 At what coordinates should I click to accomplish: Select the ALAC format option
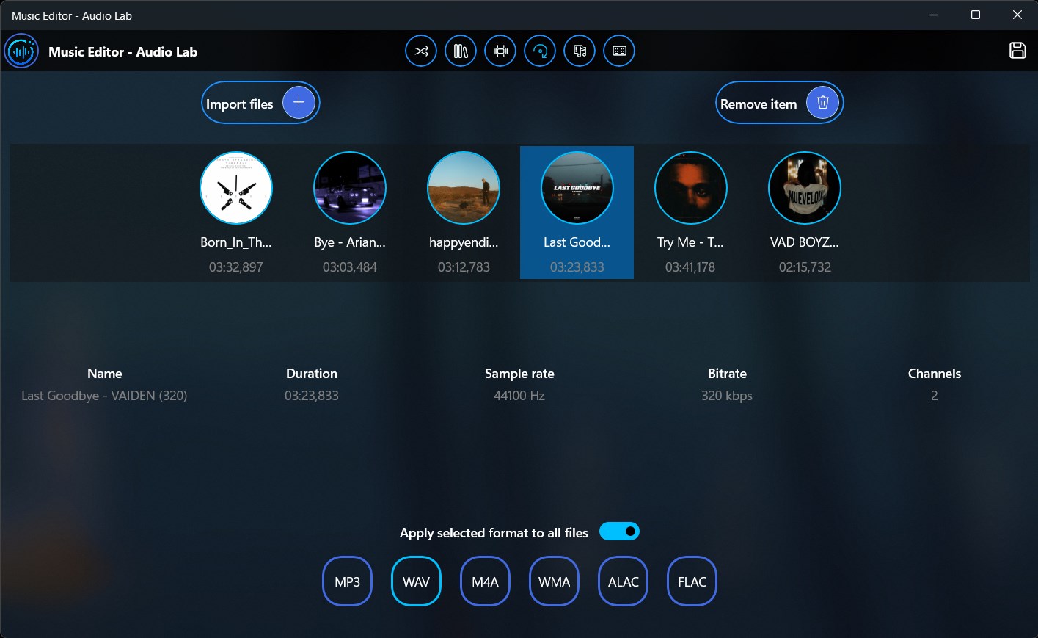[622, 581]
